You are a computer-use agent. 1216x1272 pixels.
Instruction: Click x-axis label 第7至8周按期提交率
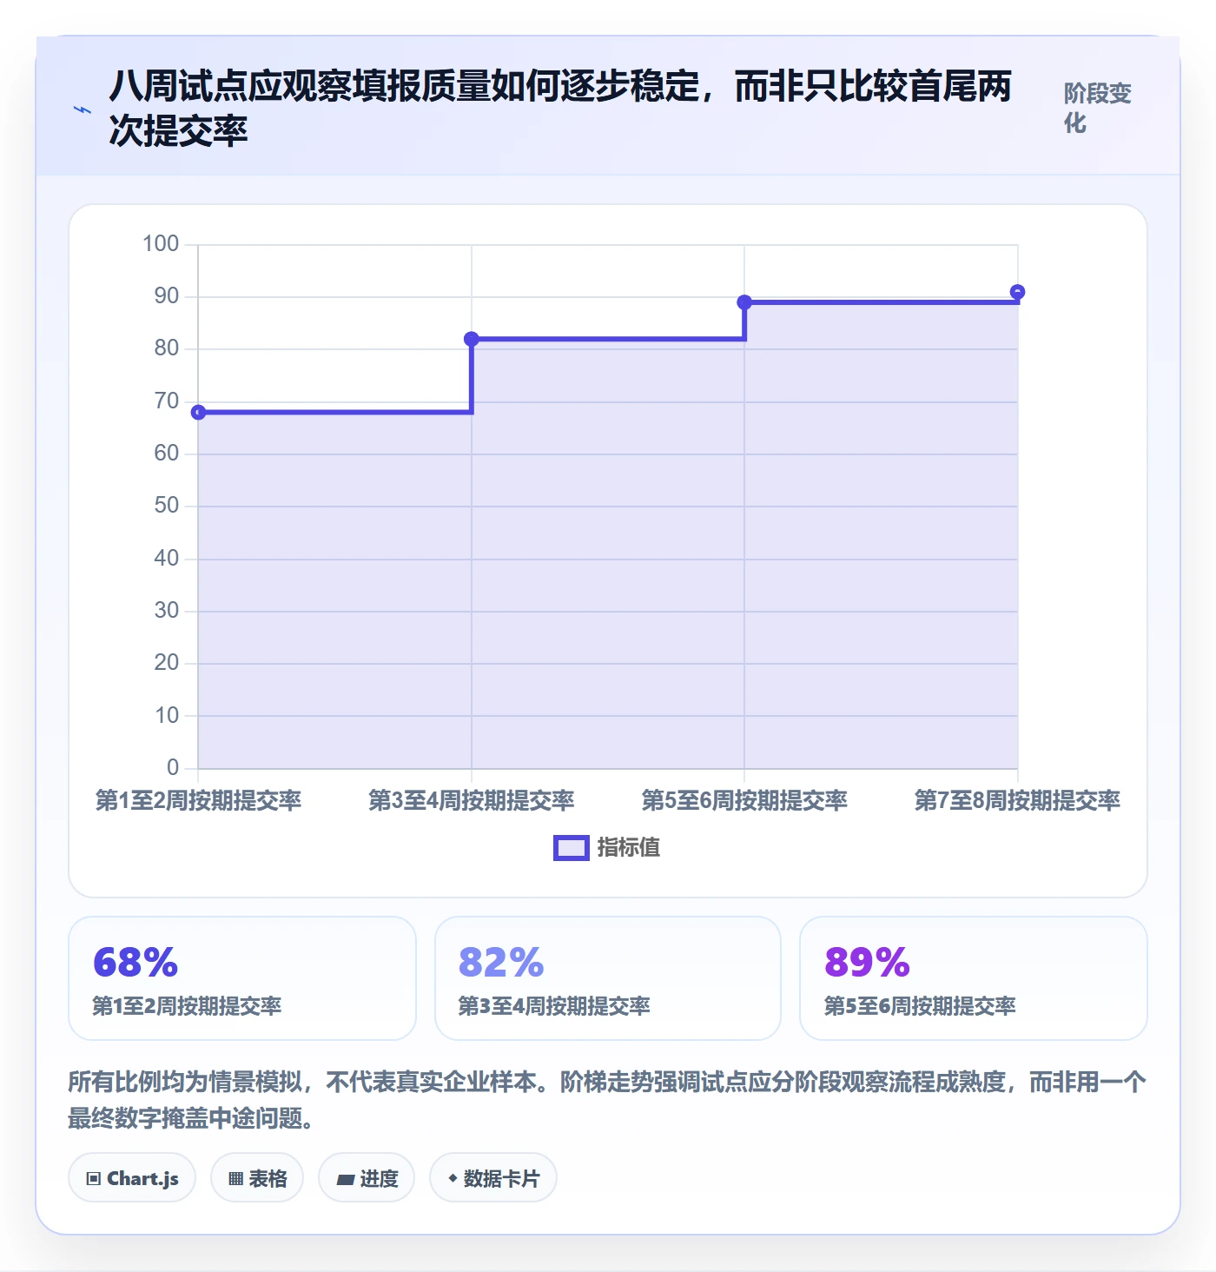point(1018,800)
